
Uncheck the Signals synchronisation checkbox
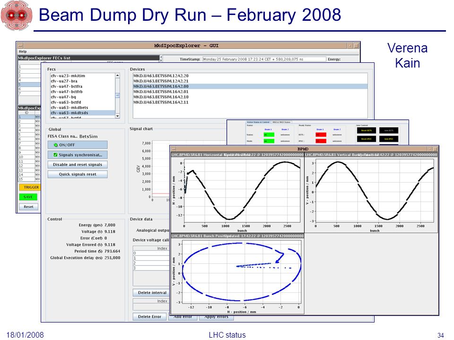click(55, 155)
